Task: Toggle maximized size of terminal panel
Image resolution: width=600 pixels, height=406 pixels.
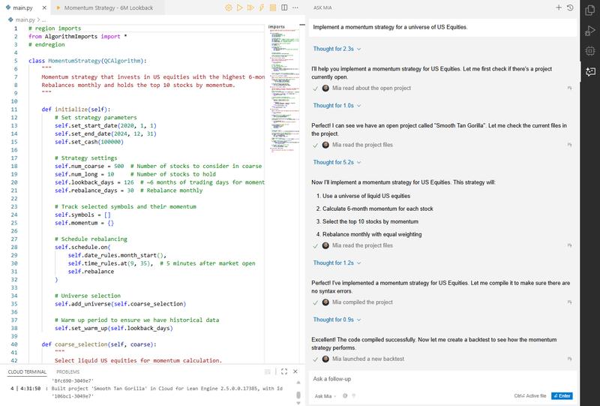Action: 284,371
